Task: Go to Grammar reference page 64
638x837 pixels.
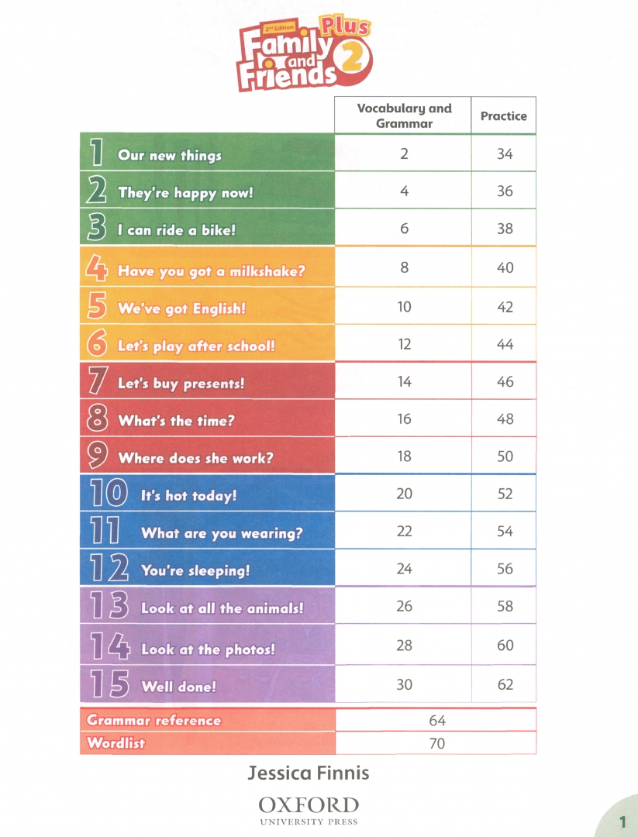Action: click(308, 719)
